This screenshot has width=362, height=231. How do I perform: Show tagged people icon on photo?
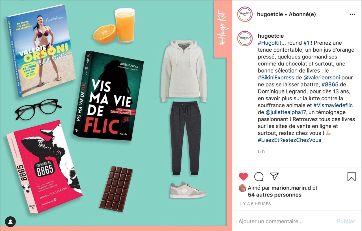[10, 222]
